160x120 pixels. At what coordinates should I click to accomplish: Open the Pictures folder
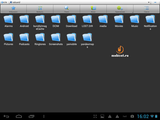(x=8, y=39)
